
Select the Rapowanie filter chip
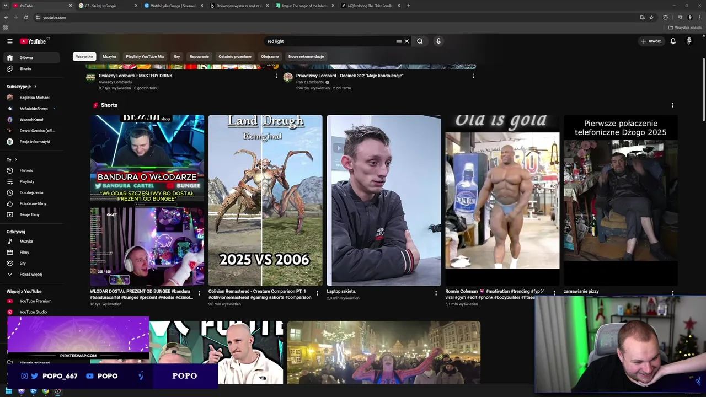tap(199, 56)
